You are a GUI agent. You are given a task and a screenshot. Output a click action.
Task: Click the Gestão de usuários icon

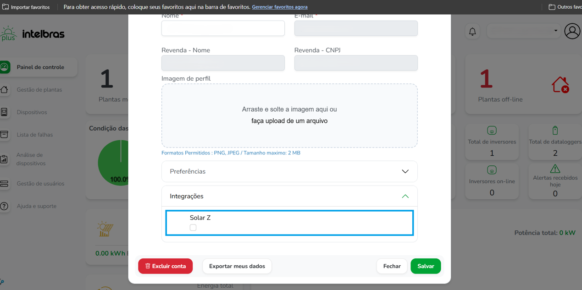tap(4, 184)
